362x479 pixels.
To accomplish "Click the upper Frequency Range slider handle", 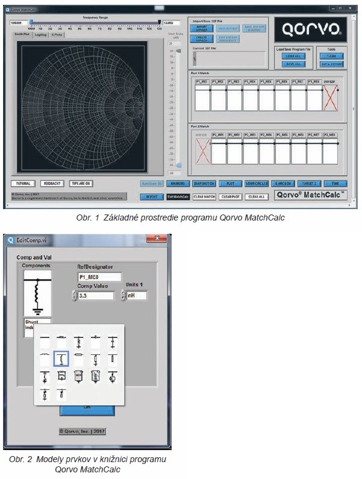I will coord(159,22).
